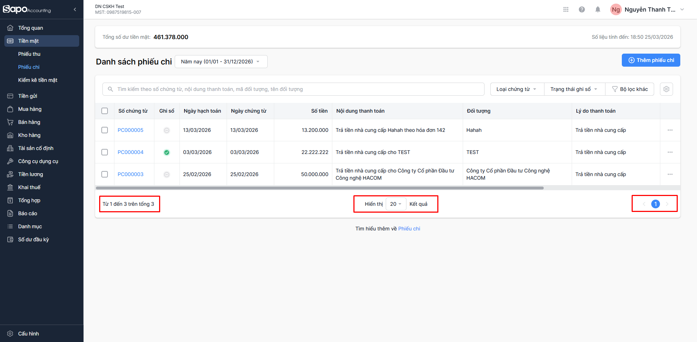The image size is (697, 342).
Task: Go to Phiếu thu in the sidebar
Action: (x=29, y=54)
